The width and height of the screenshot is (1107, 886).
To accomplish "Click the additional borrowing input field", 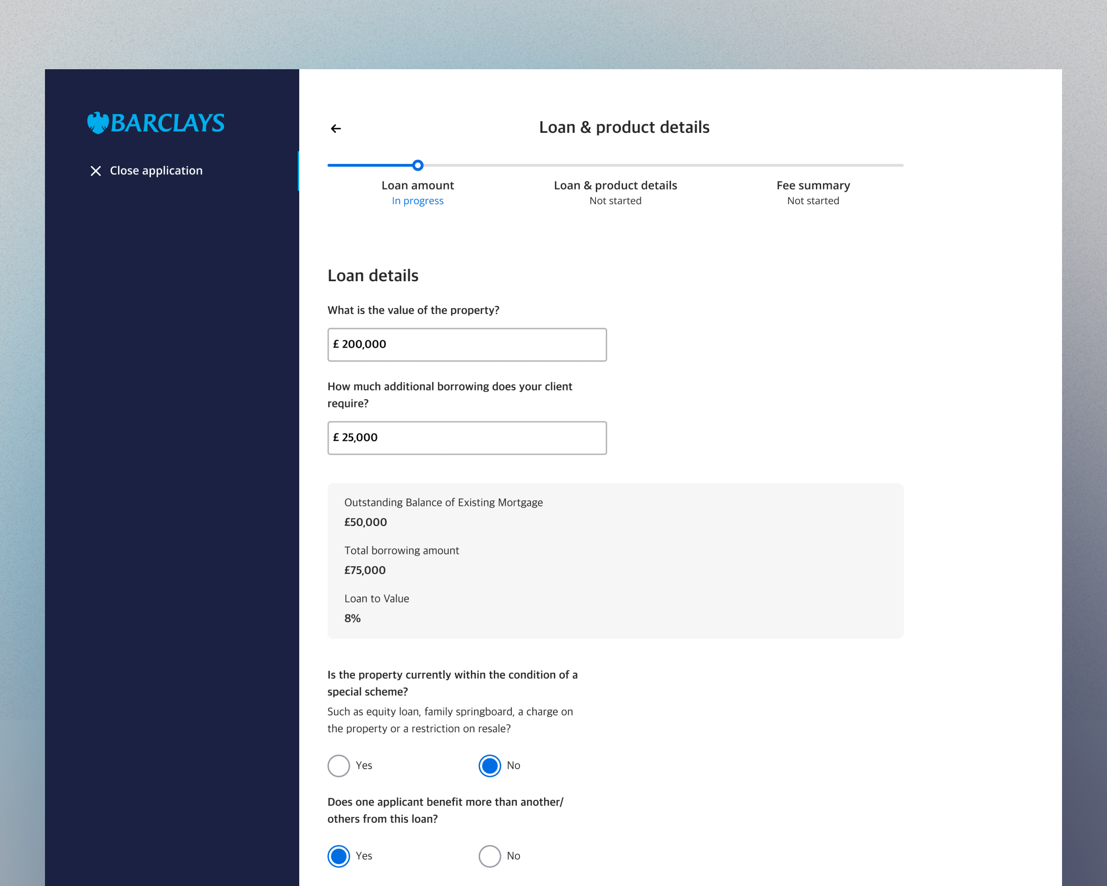I will [467, 438].
